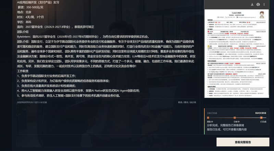Click the 保留原始结构有助于提升分析质量 hint
Viewport: 274px width, 151px height.
point(32,102)
